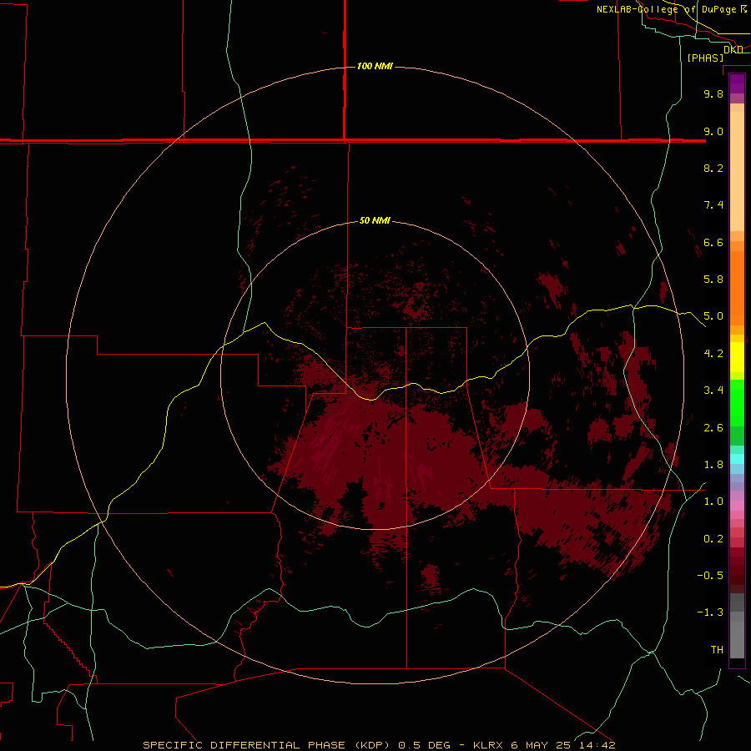The width and height of the screenshot is (751, 751).
Task: Click the orange band of the color bar
Action: coord(737,289)
